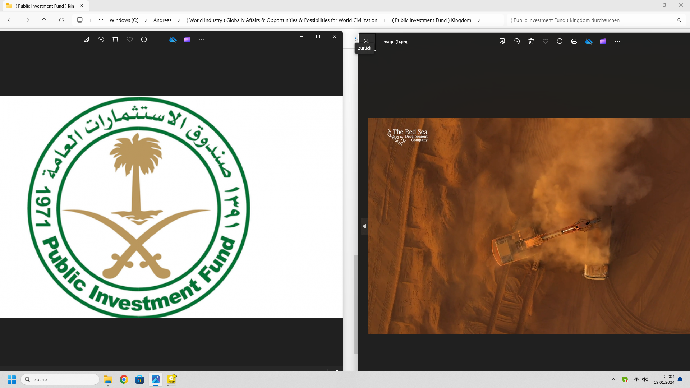The image size is (690, 388).
Task: Select the Public Investment Fund Explorer tab
Action: 45,6
